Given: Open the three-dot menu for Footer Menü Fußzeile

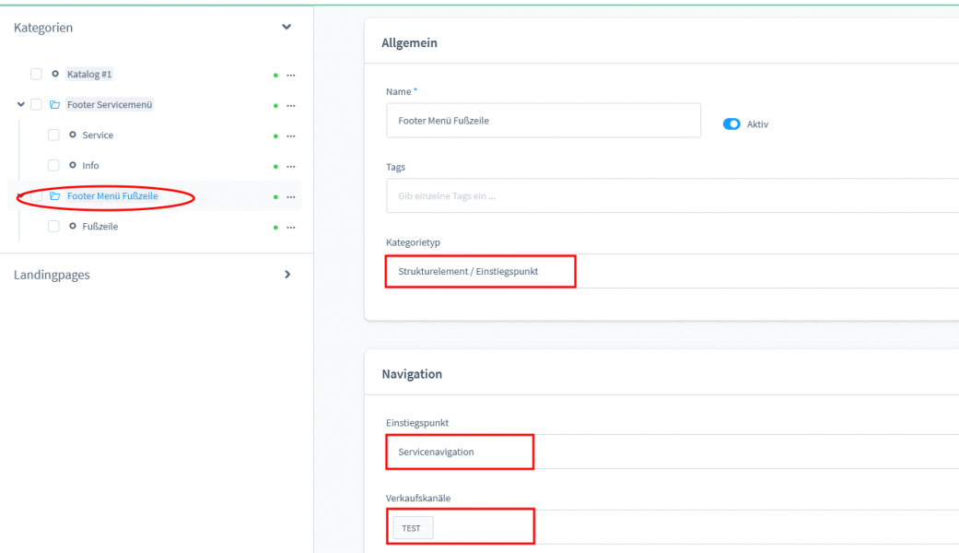Looking at the screenshot, I should [290, 196].
